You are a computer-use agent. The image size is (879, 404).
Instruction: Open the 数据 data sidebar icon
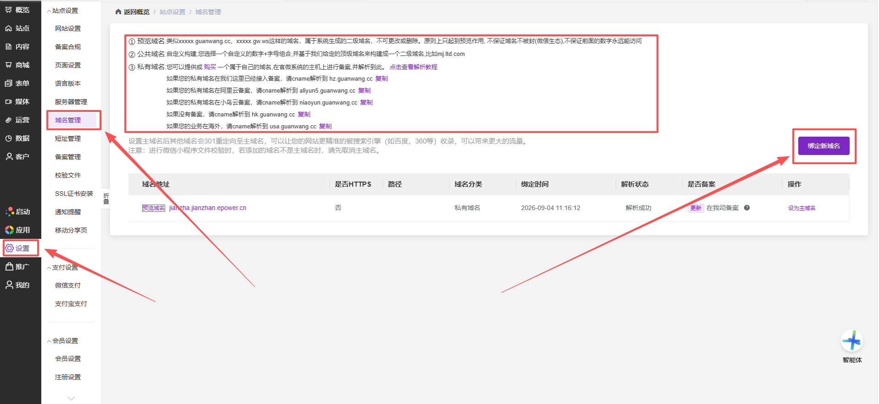point(9,138)
